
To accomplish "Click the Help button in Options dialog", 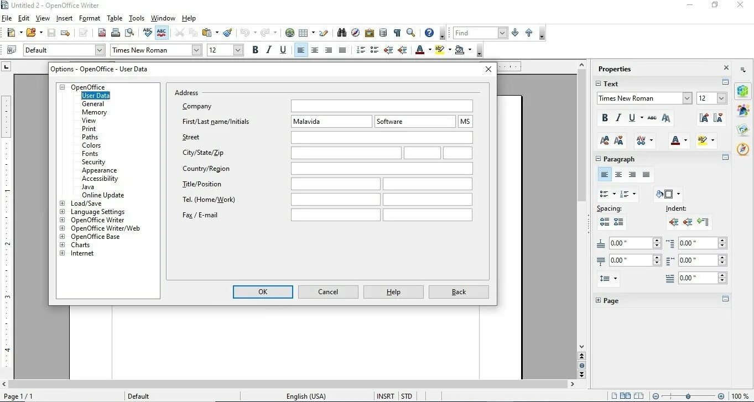I will click(x=393, y=292).
